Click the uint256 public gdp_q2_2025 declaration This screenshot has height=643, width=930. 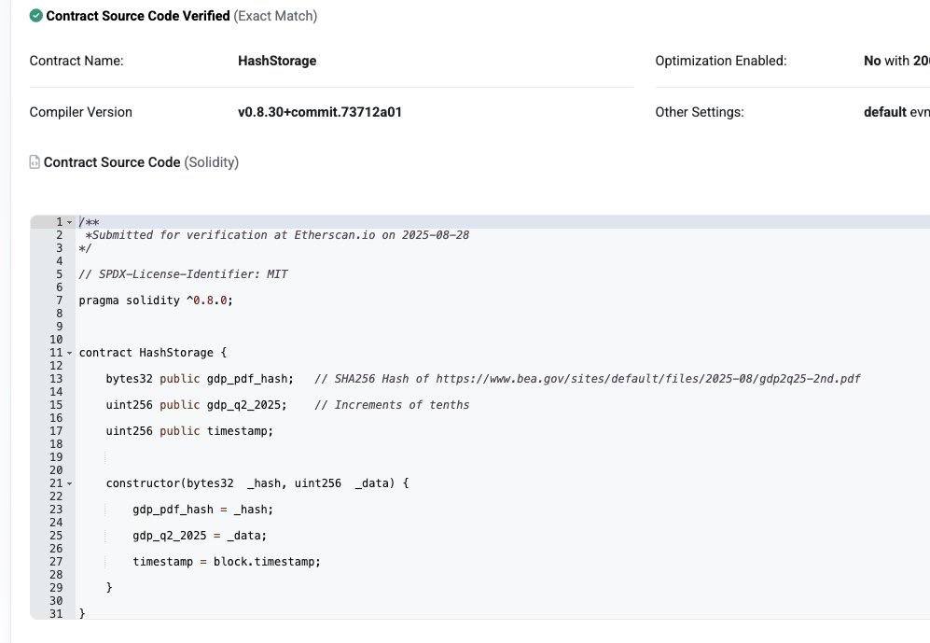(x=196, y=405)
